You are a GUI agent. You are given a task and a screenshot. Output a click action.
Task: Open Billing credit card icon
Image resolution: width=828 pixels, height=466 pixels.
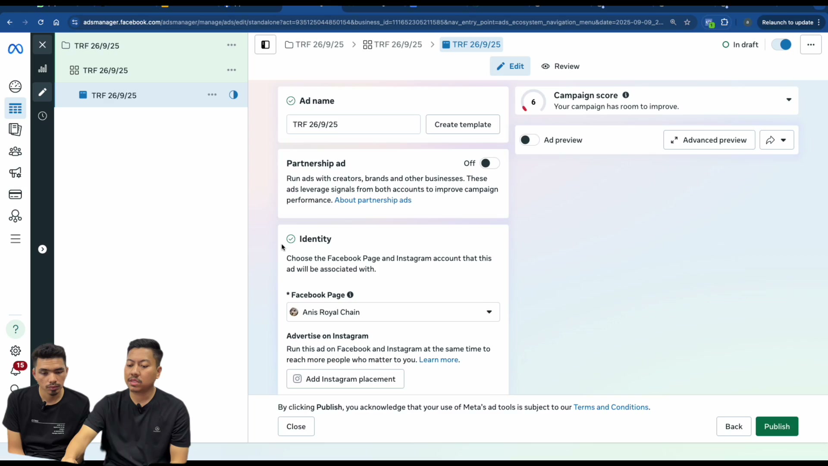(16, 195)
